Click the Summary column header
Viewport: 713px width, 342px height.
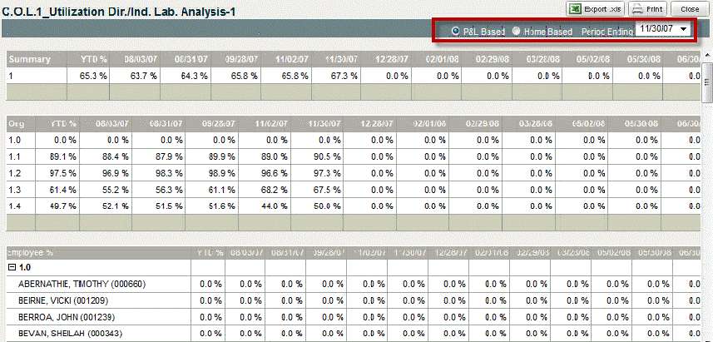(30, 59)
